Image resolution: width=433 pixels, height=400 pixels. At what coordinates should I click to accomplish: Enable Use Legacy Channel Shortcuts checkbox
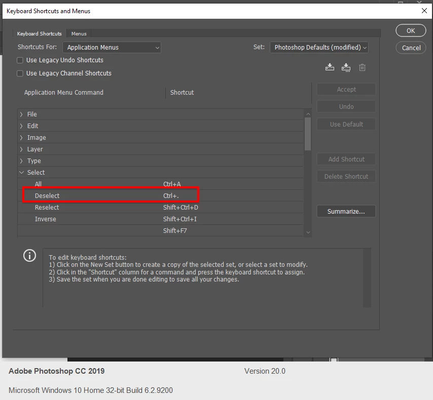click(20, 73)
